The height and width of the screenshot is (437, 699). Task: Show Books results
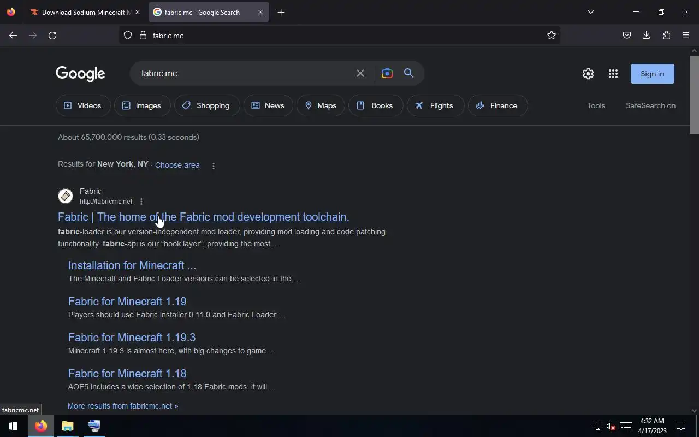click(376, 105)
